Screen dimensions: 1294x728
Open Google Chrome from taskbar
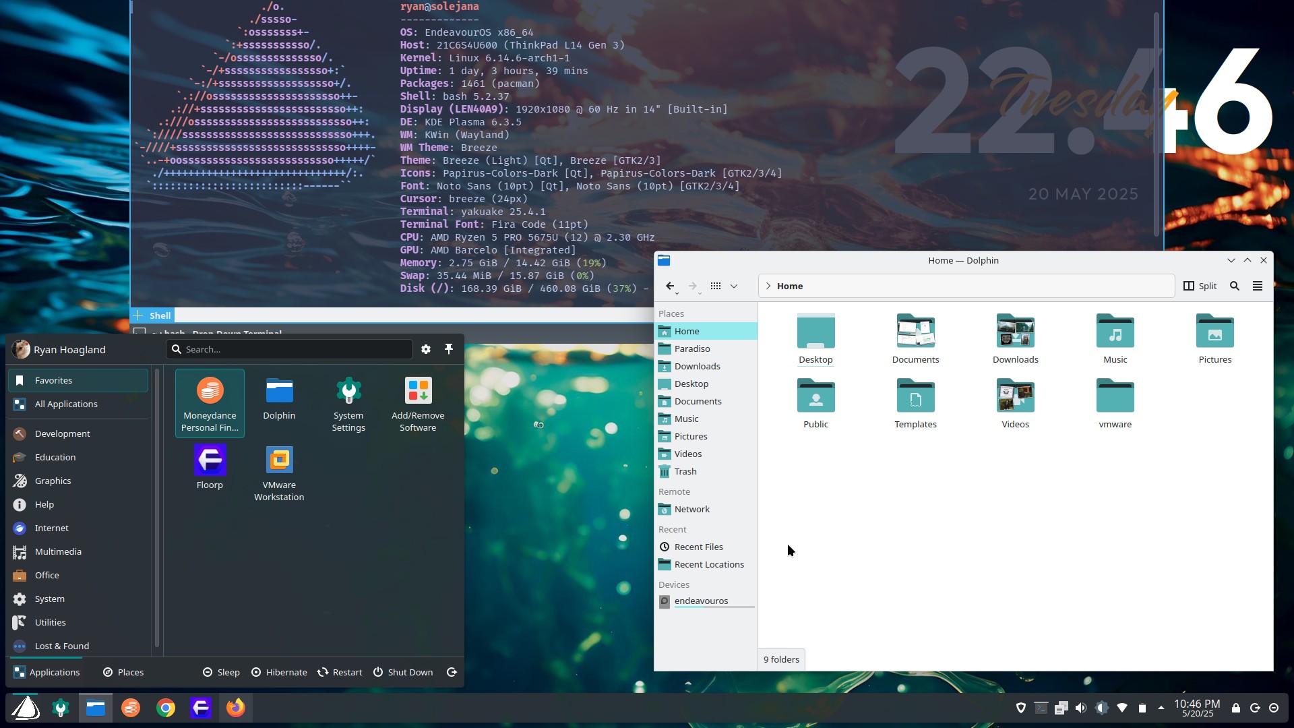[x=166, y=708]
